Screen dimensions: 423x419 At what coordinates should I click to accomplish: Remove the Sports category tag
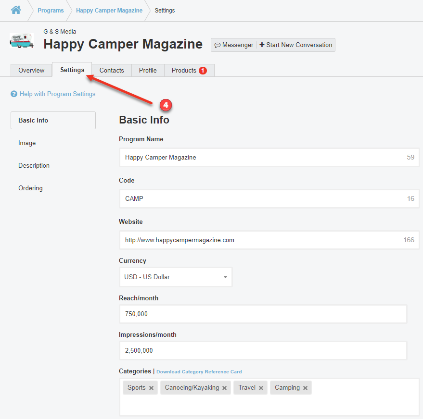pos(151,388)
